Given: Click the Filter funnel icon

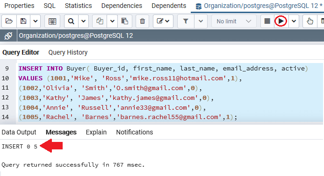Looking at the screenshot, I should [x=186, y=21].
